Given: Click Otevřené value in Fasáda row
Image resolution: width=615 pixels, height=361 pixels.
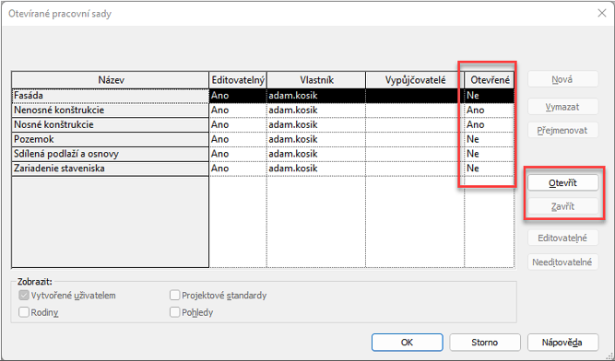Looking at the screenshot, I should tap(490, 96).
